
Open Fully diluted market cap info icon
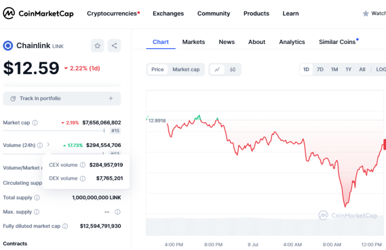coord(65,226)
